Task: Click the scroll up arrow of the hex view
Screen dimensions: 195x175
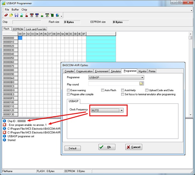Action: tap(191, 34)
